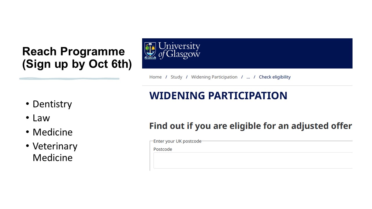The width and height of the screenshot is (372, 209).
Task: Select the Medicine bullet point
Action: click(x=53, y=132)
